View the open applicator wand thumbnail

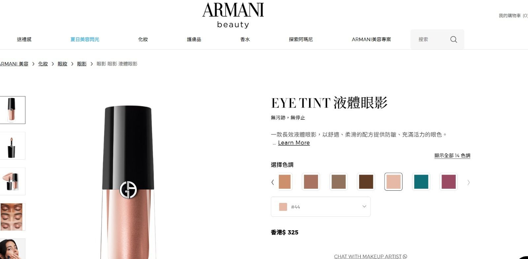[x=12, y=146]
